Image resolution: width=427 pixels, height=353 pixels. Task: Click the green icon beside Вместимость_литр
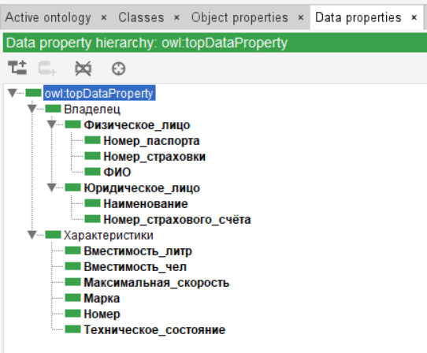(x=72, y=251)
